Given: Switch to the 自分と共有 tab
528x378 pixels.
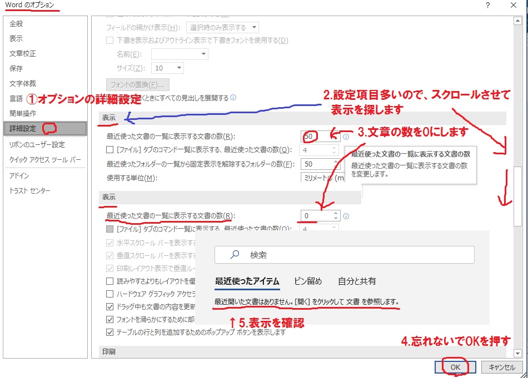Looking at the screenshot, I should tap(357, 281).
